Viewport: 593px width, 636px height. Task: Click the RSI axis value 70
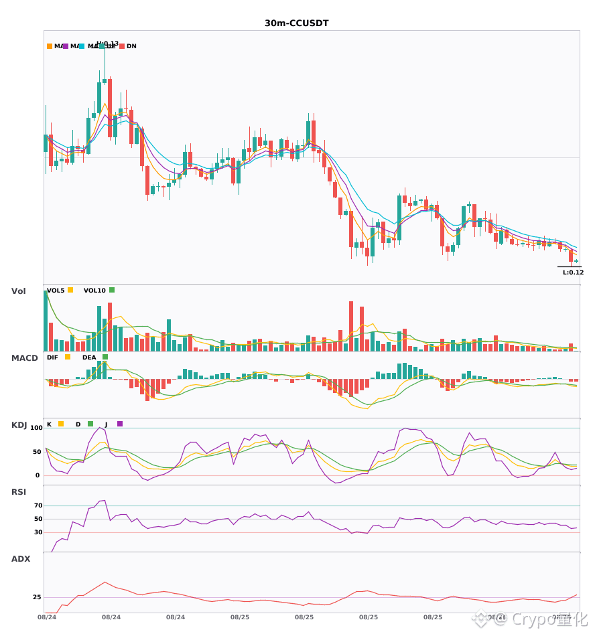pos(38,505)
